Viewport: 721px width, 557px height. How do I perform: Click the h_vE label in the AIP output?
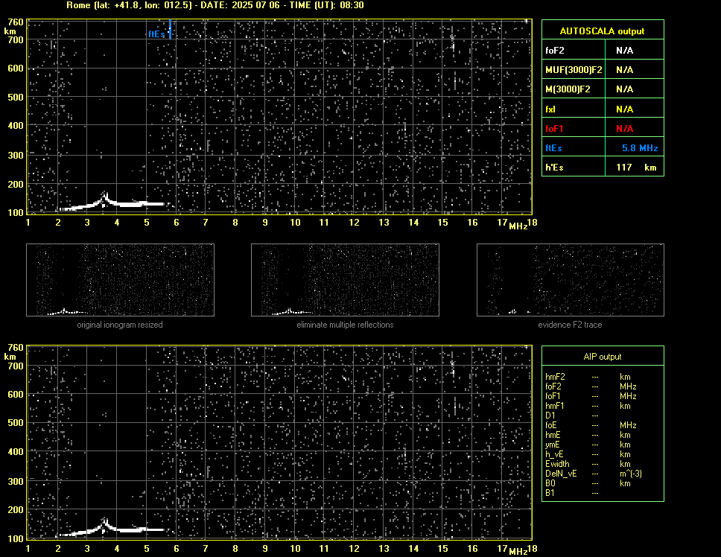[x=554, y=454]
